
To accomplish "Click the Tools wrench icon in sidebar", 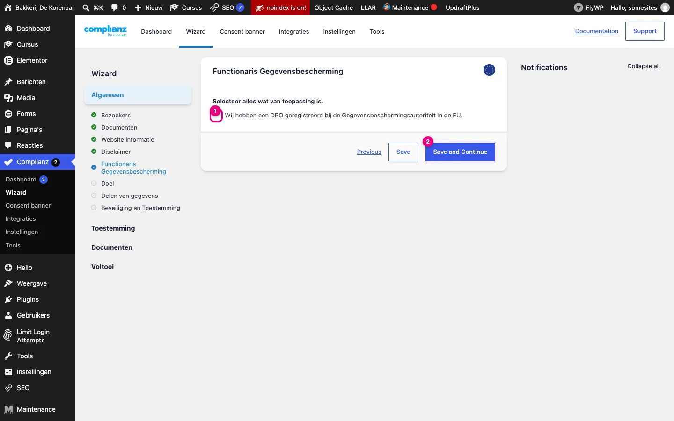I will 8,356.
